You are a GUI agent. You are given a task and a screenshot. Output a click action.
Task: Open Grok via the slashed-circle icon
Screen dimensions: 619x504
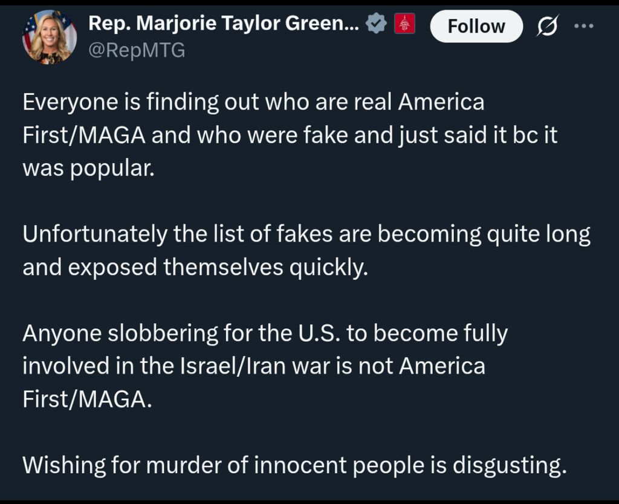coord(549,26)
